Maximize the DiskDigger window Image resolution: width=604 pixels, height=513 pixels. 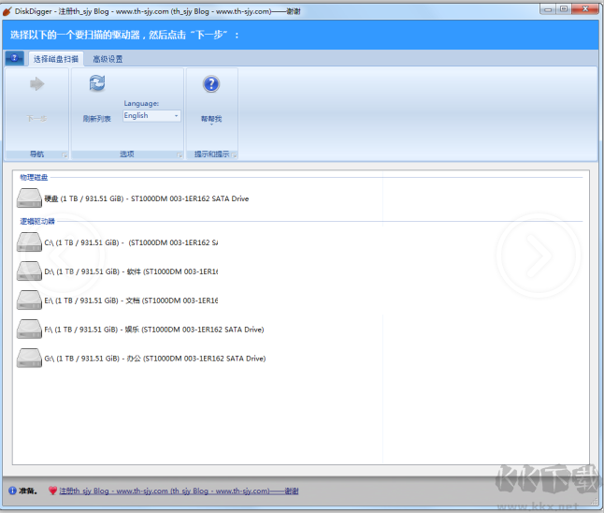click(x=564, y=8)
